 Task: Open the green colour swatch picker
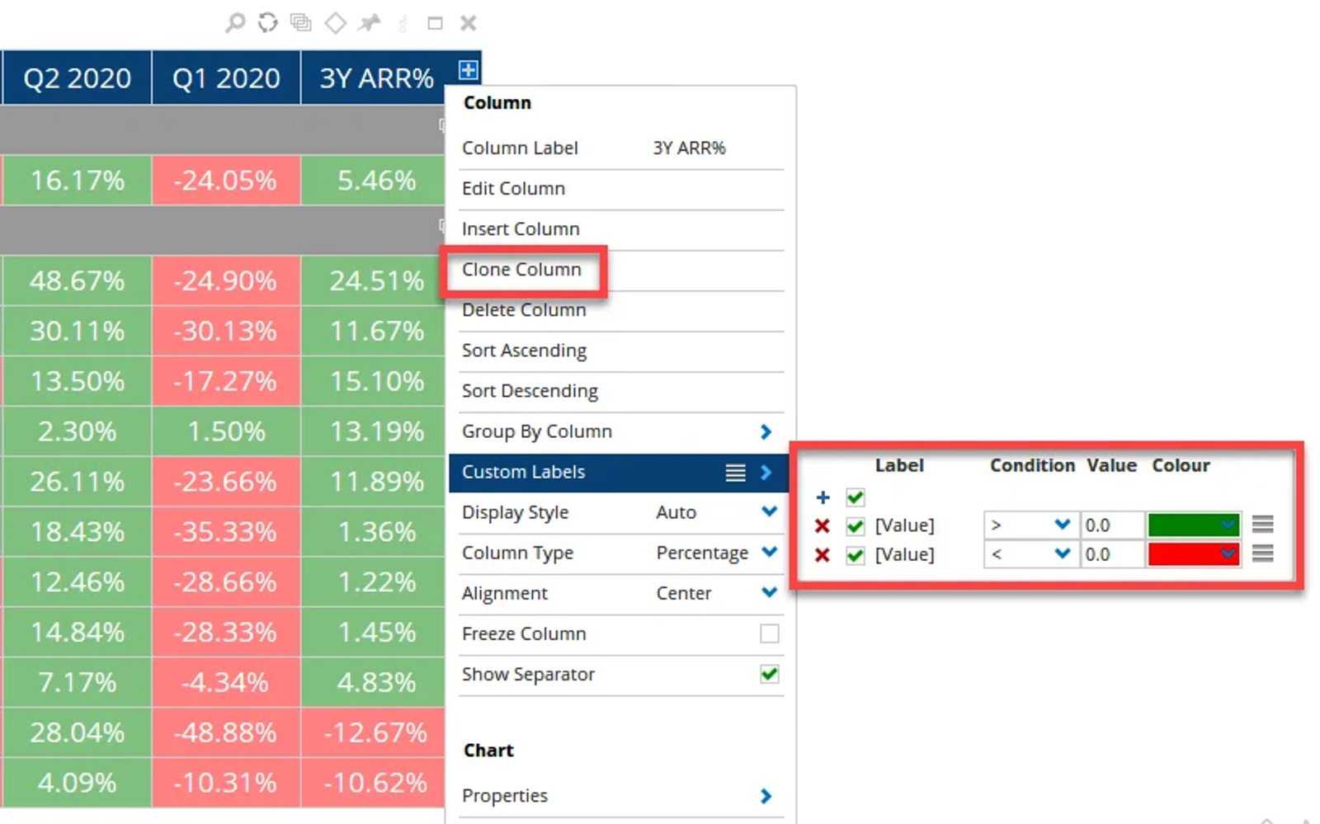point(1193,525)
